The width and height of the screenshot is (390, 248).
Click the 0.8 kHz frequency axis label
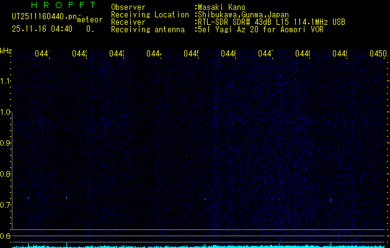(6, 174)
